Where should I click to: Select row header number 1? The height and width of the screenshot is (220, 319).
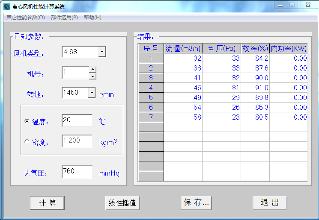pos(151,58)
